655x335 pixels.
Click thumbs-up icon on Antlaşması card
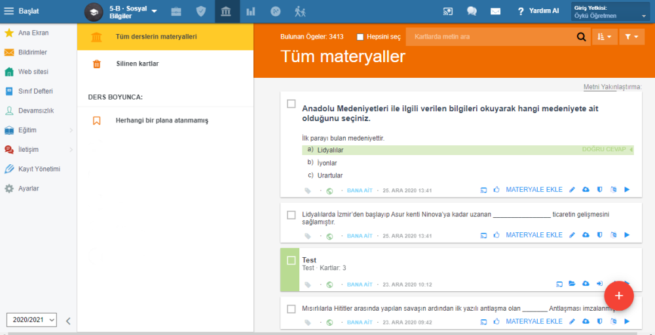(x=496, y=322)
